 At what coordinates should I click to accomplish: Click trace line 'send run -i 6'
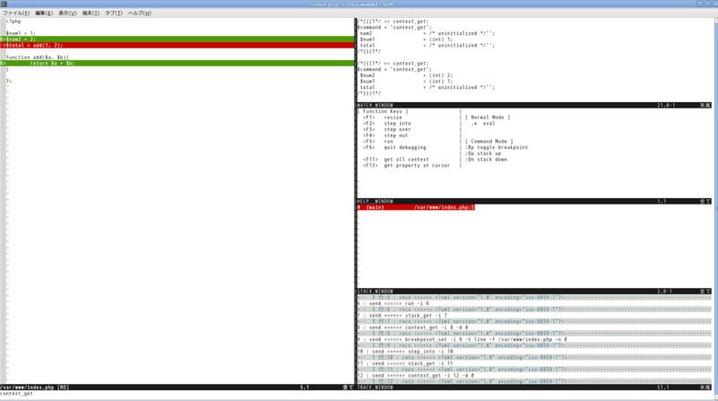(x=393, y=303)
